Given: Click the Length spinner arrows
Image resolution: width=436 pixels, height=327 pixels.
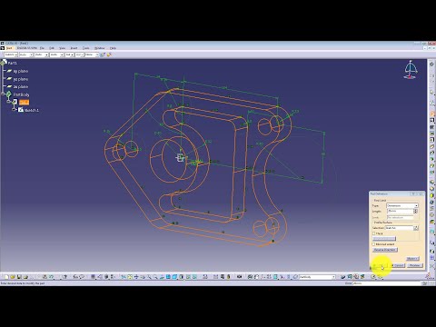Looking at the screenshot, I should 415,211.
